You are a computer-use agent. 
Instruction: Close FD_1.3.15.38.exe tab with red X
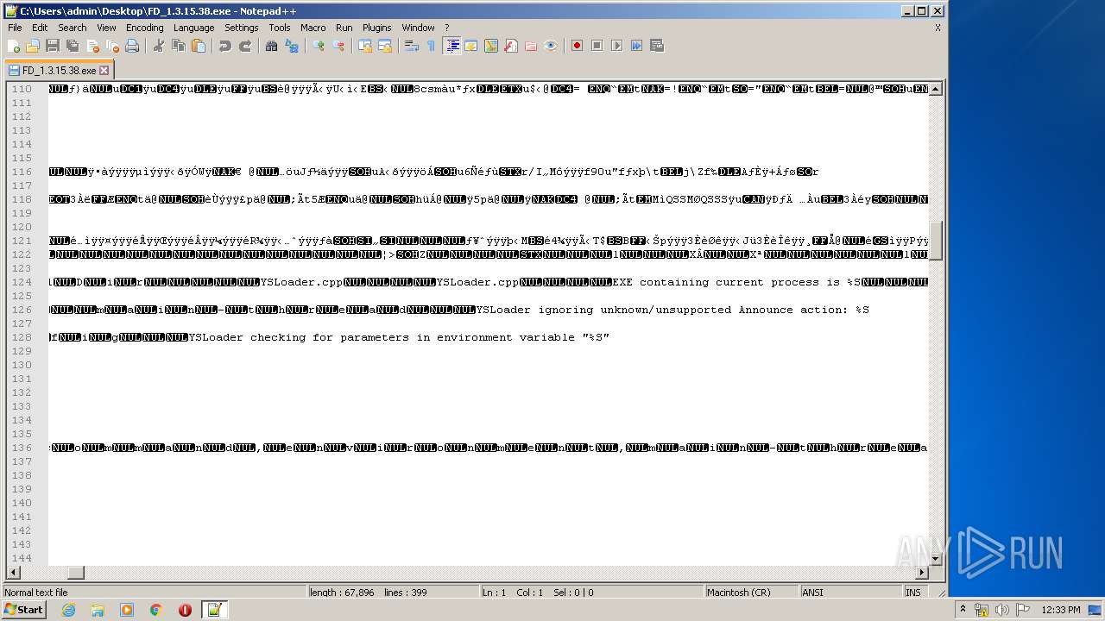104,71
